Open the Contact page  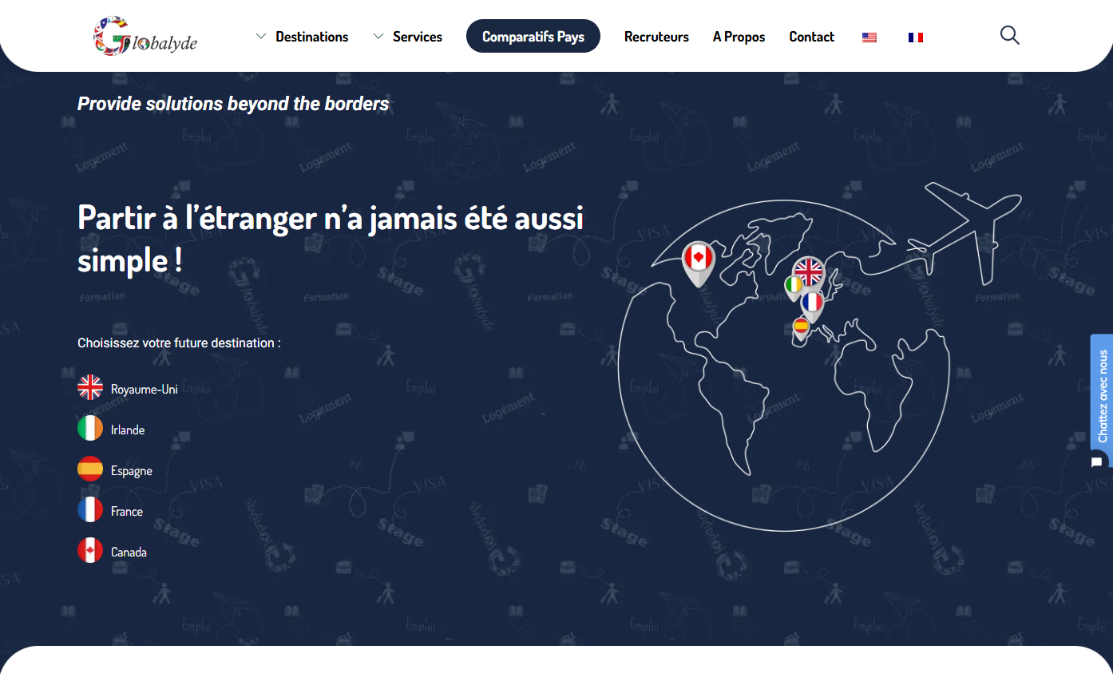(x=811, y=37)
